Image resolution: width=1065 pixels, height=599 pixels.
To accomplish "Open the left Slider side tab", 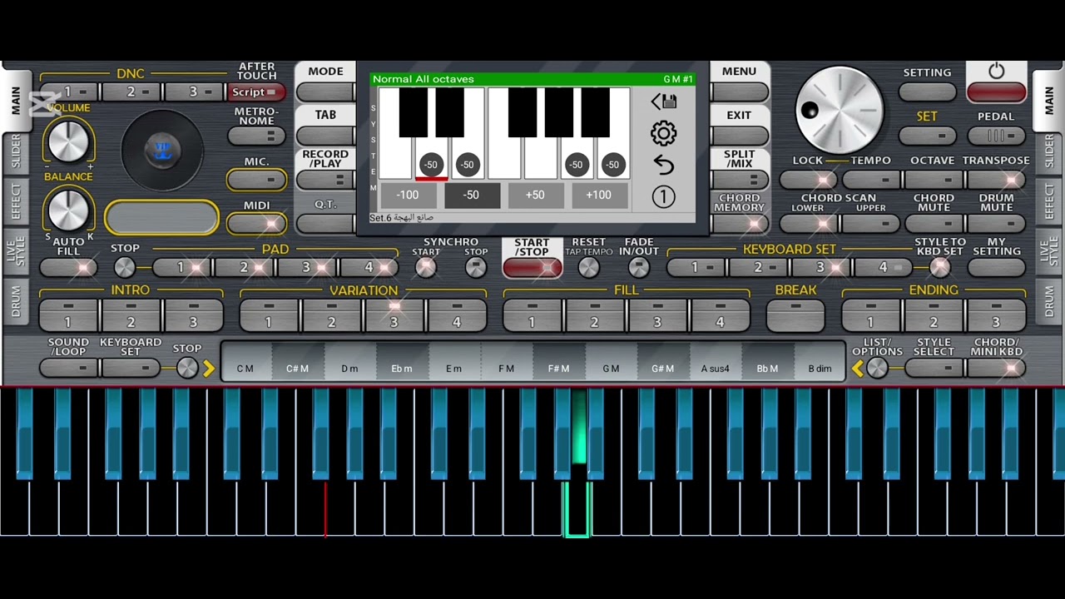I will 16,152.
